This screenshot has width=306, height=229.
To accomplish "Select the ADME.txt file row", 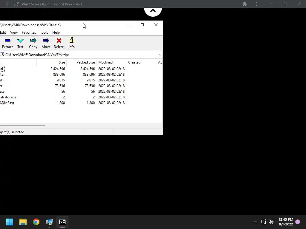I will point(81,103).
